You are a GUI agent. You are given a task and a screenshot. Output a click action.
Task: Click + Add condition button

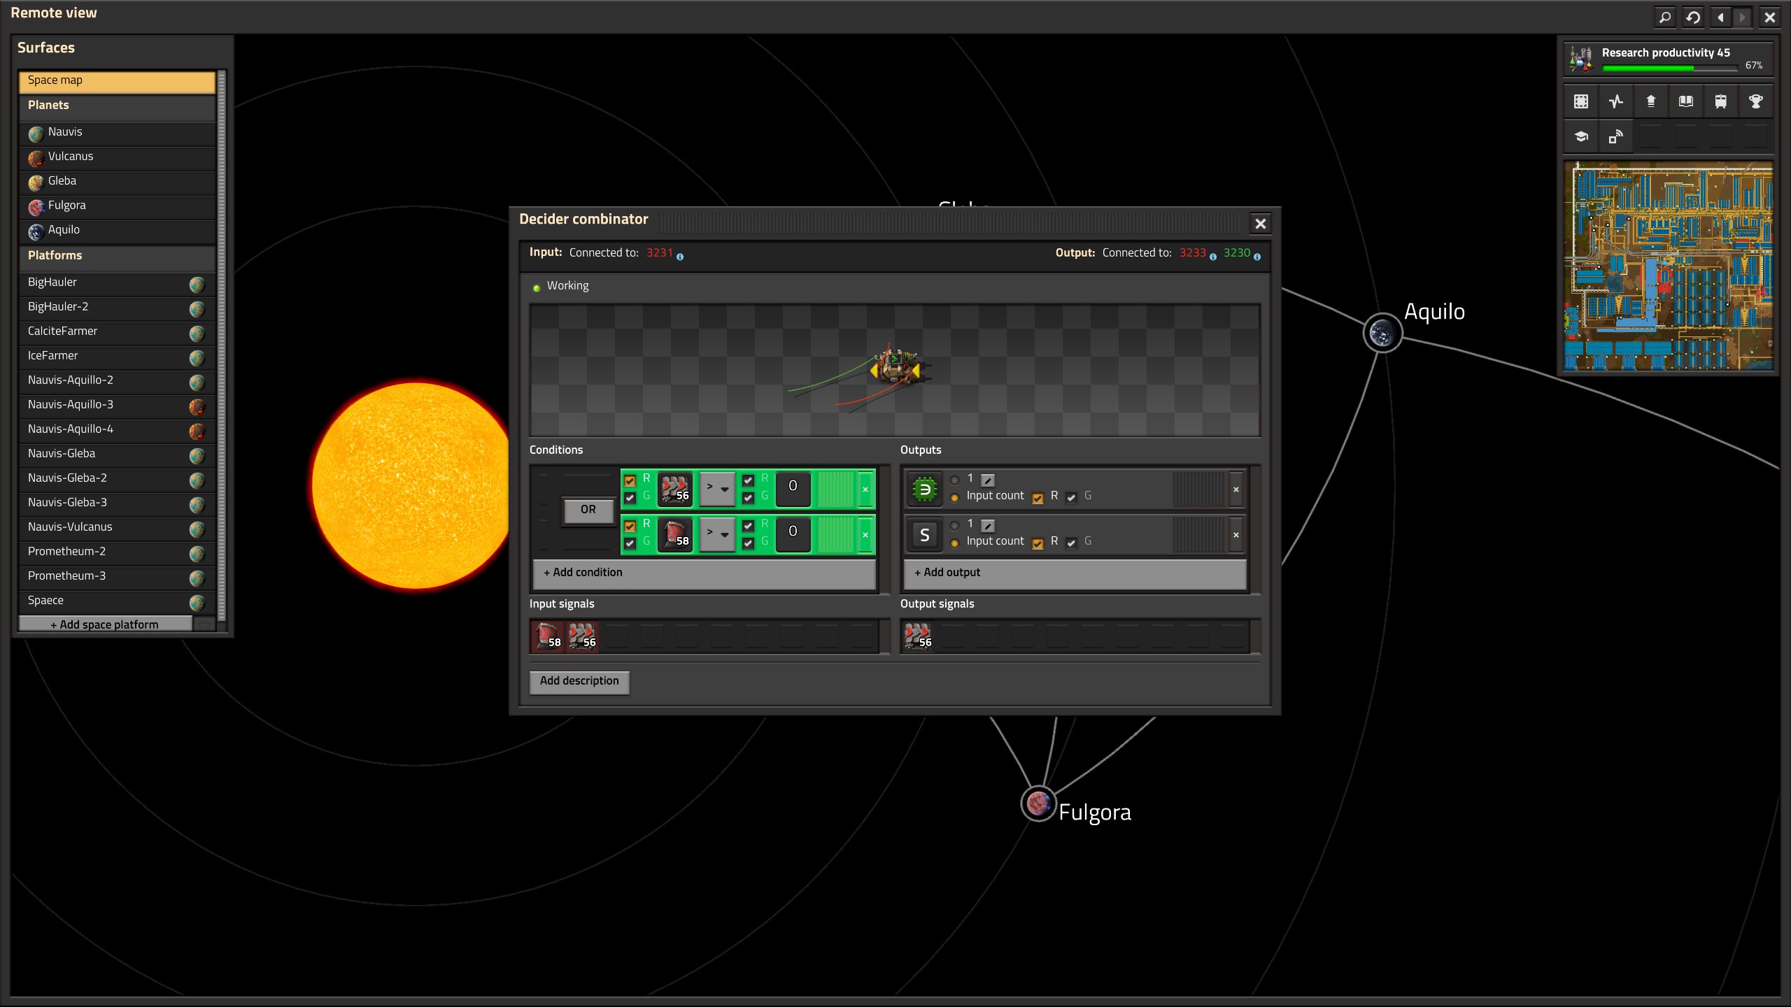705,573
